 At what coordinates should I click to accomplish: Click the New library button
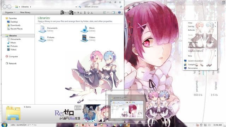click(x=25, y=12)
